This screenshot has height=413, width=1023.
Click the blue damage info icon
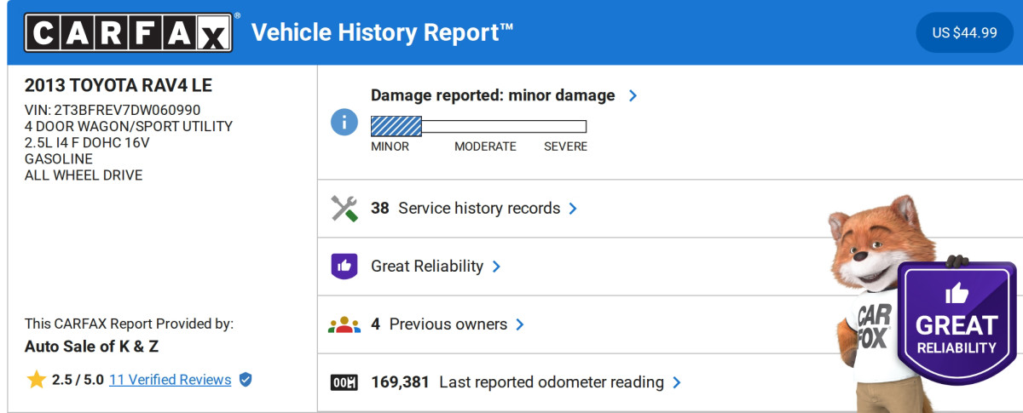click(344, 121)
